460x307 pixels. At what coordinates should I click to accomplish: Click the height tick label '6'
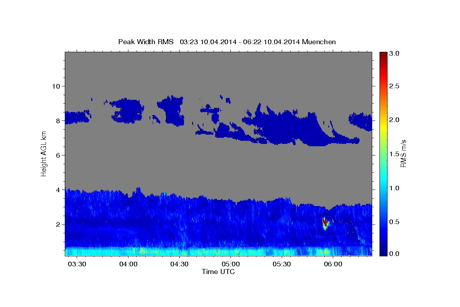(x=58, y=155)
